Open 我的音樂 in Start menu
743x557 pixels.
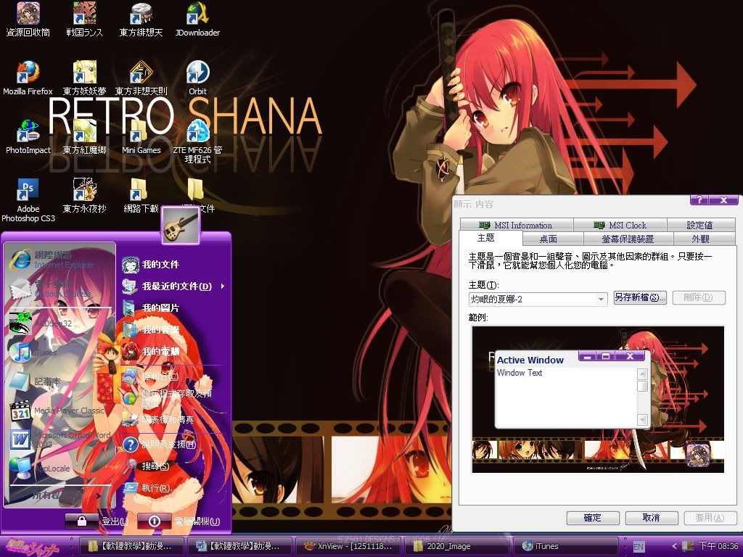173,330
